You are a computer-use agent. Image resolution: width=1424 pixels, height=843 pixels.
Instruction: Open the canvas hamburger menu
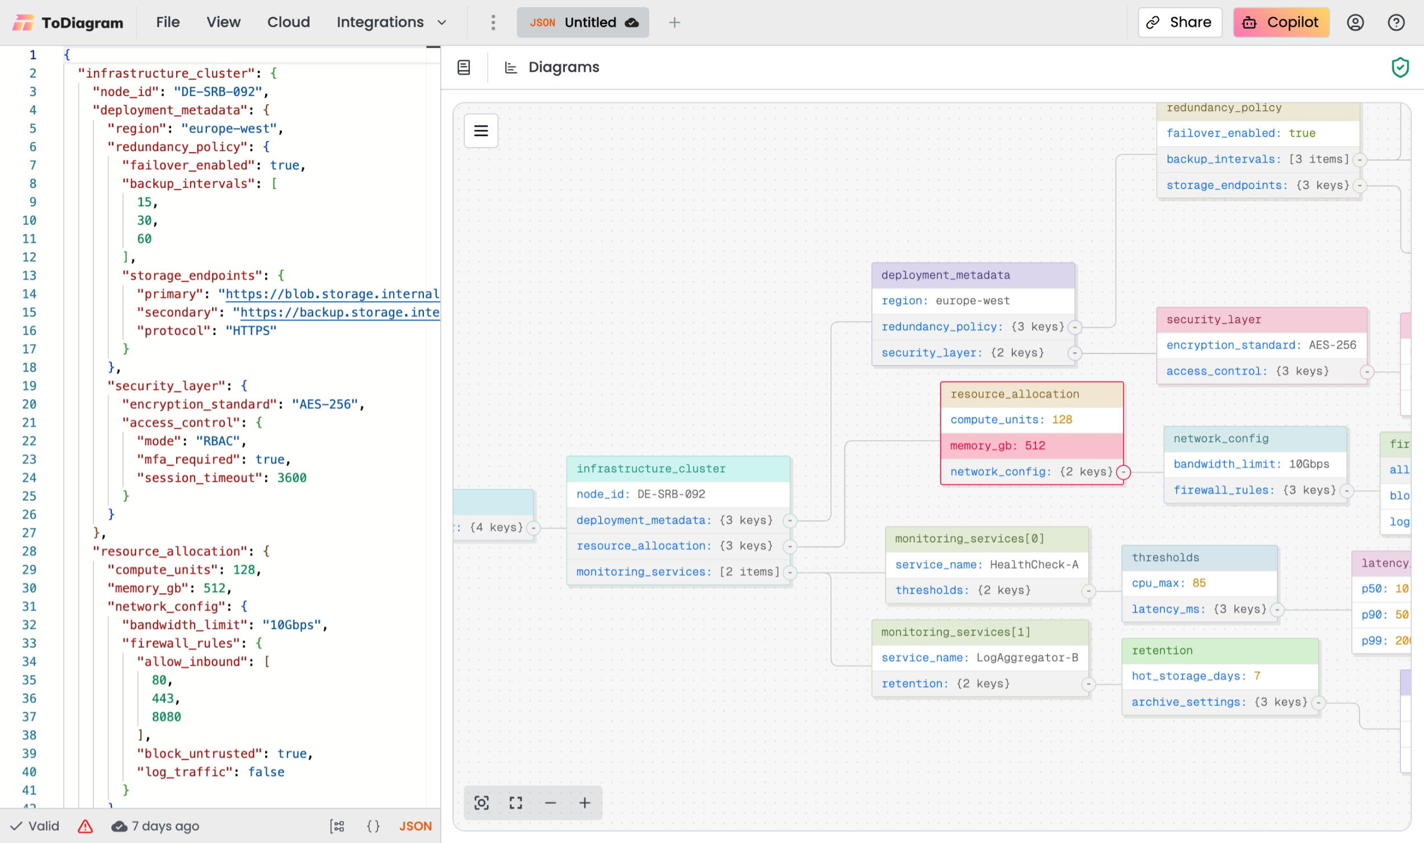(481, 131)
